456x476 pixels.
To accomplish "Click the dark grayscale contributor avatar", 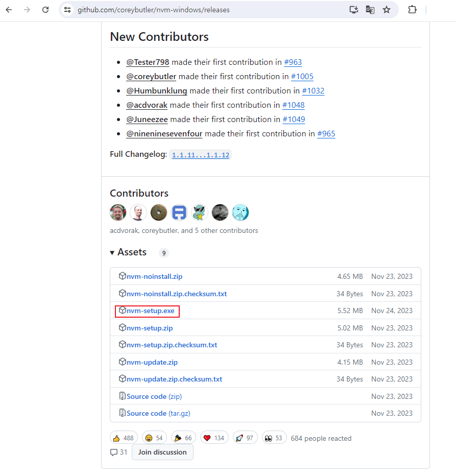I will click(x=220, y=212).
